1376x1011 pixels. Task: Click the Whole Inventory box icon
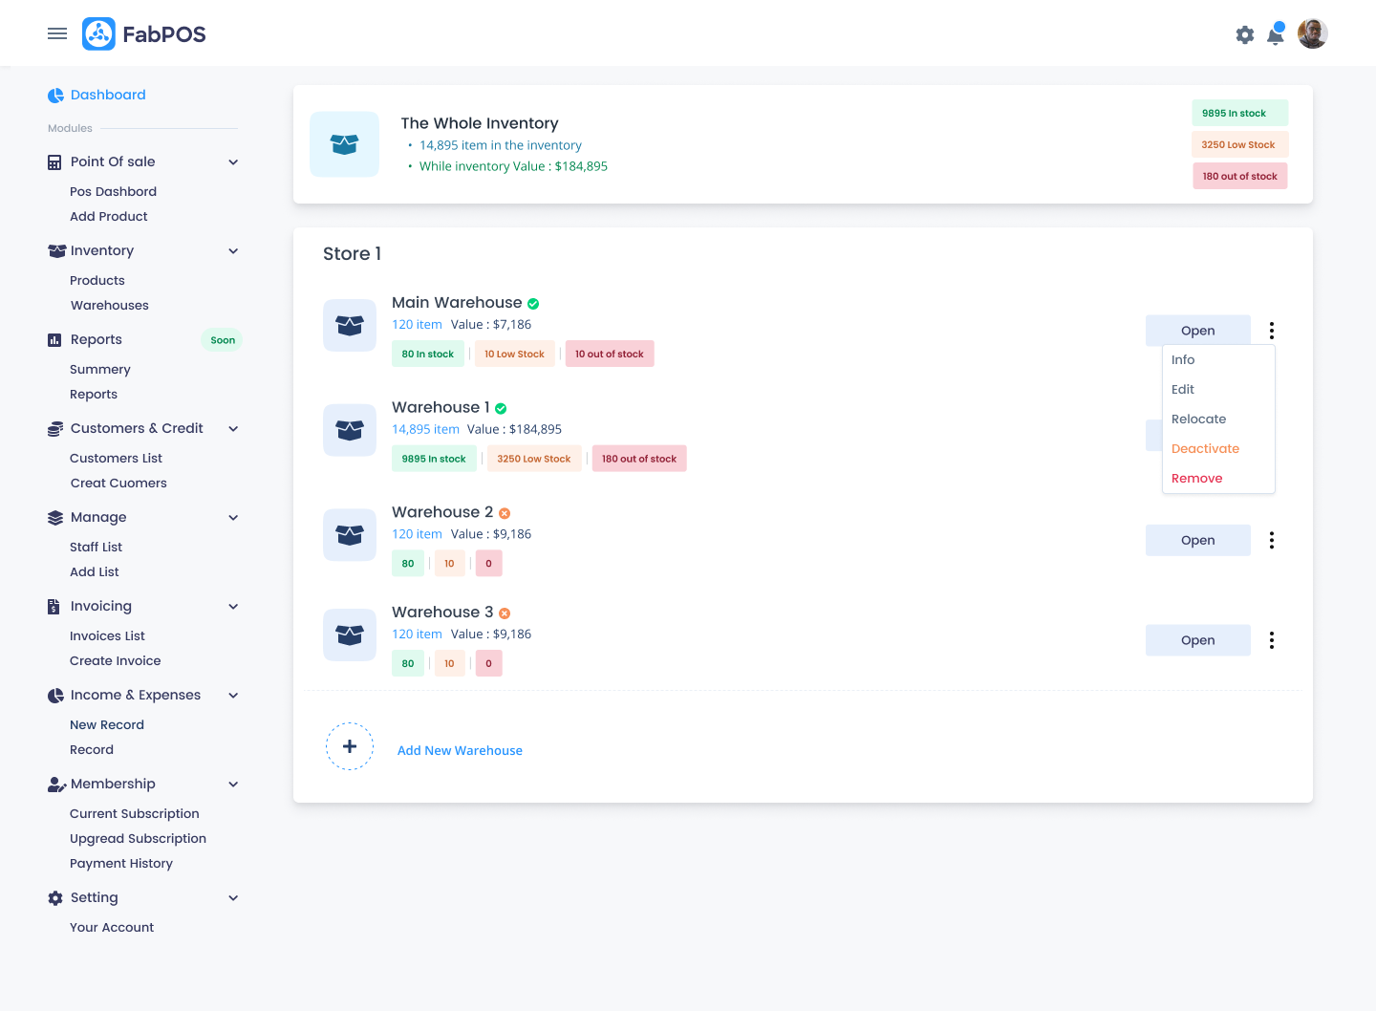pyautogui.click(x=344, y=144)
